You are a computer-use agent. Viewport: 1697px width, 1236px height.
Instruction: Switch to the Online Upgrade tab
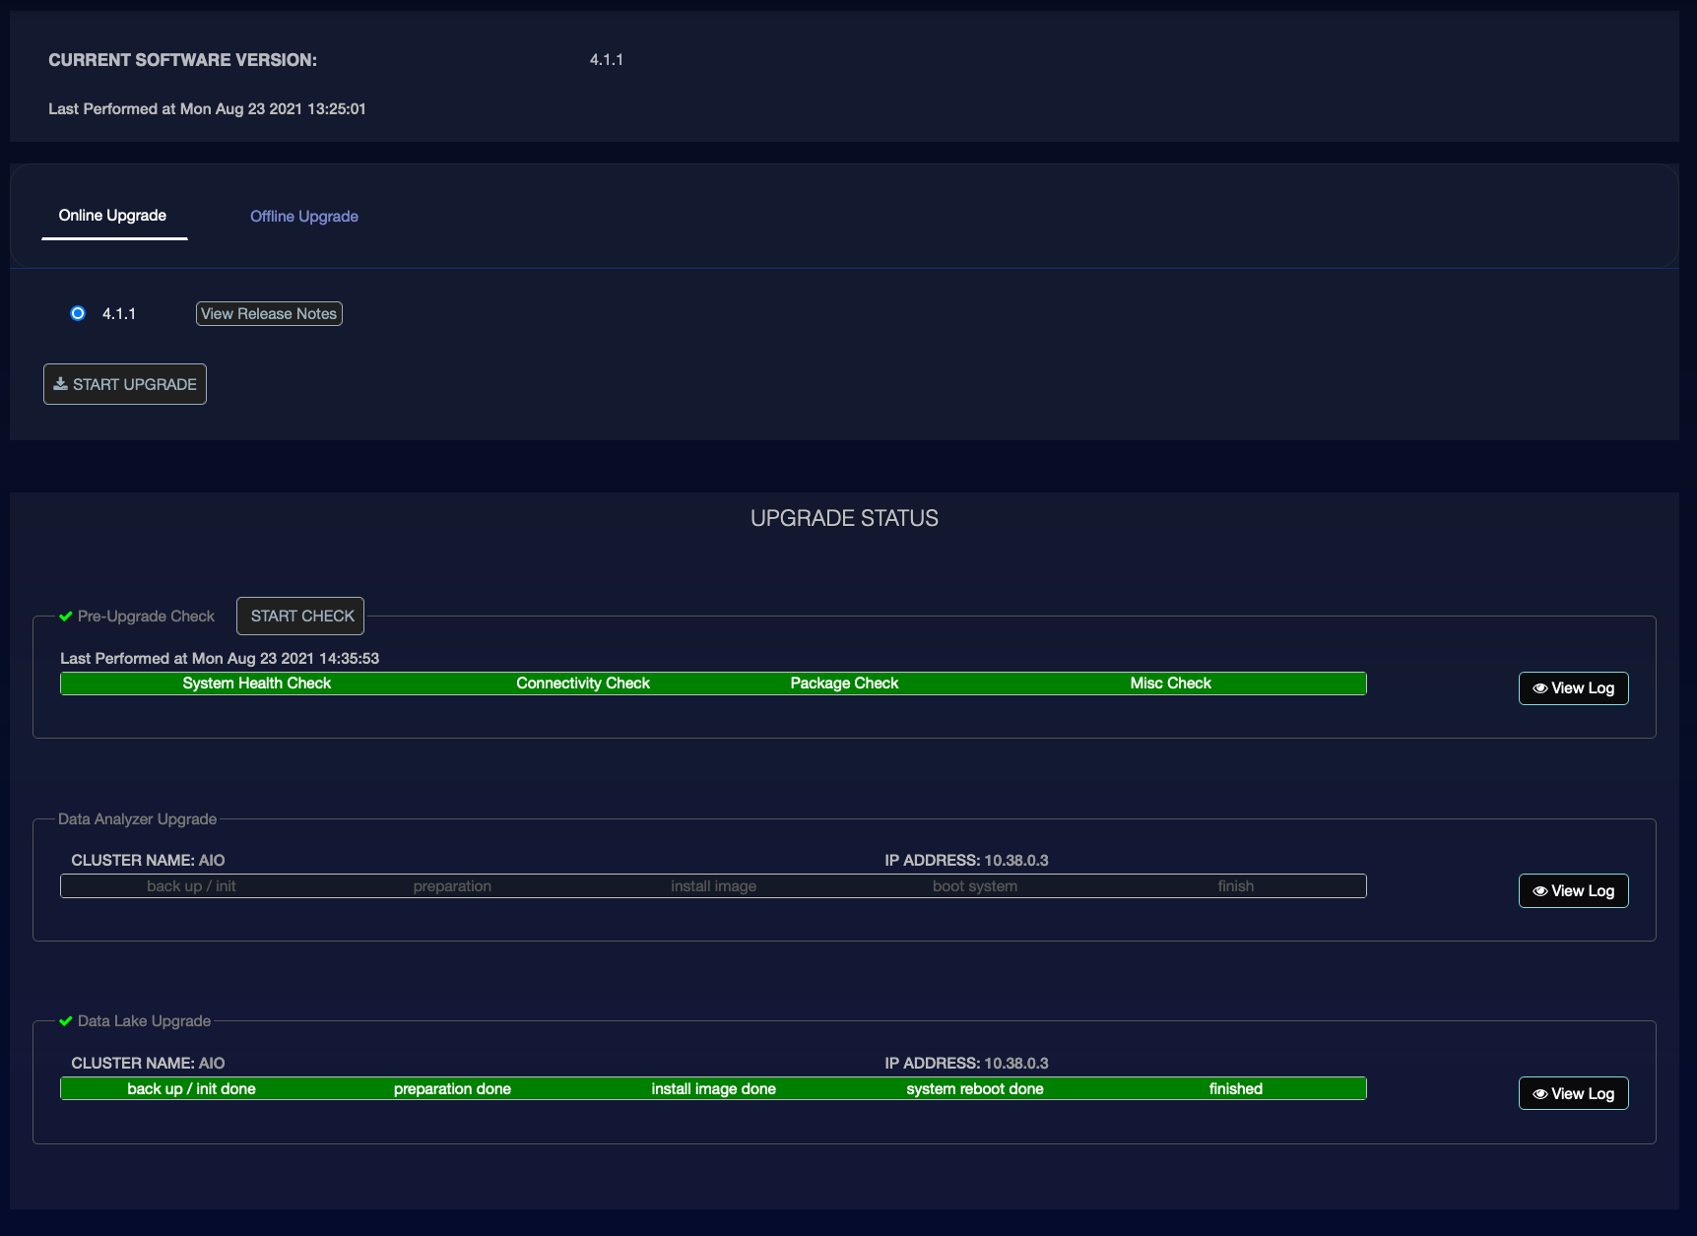point(112,216)
